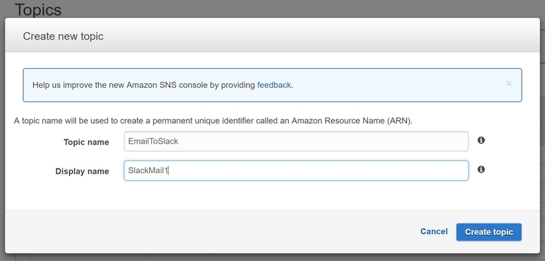Image resolution: width=545 pixels, height=261 pixels.
Task: Focus the Display name input field
Action: (296, 170)
